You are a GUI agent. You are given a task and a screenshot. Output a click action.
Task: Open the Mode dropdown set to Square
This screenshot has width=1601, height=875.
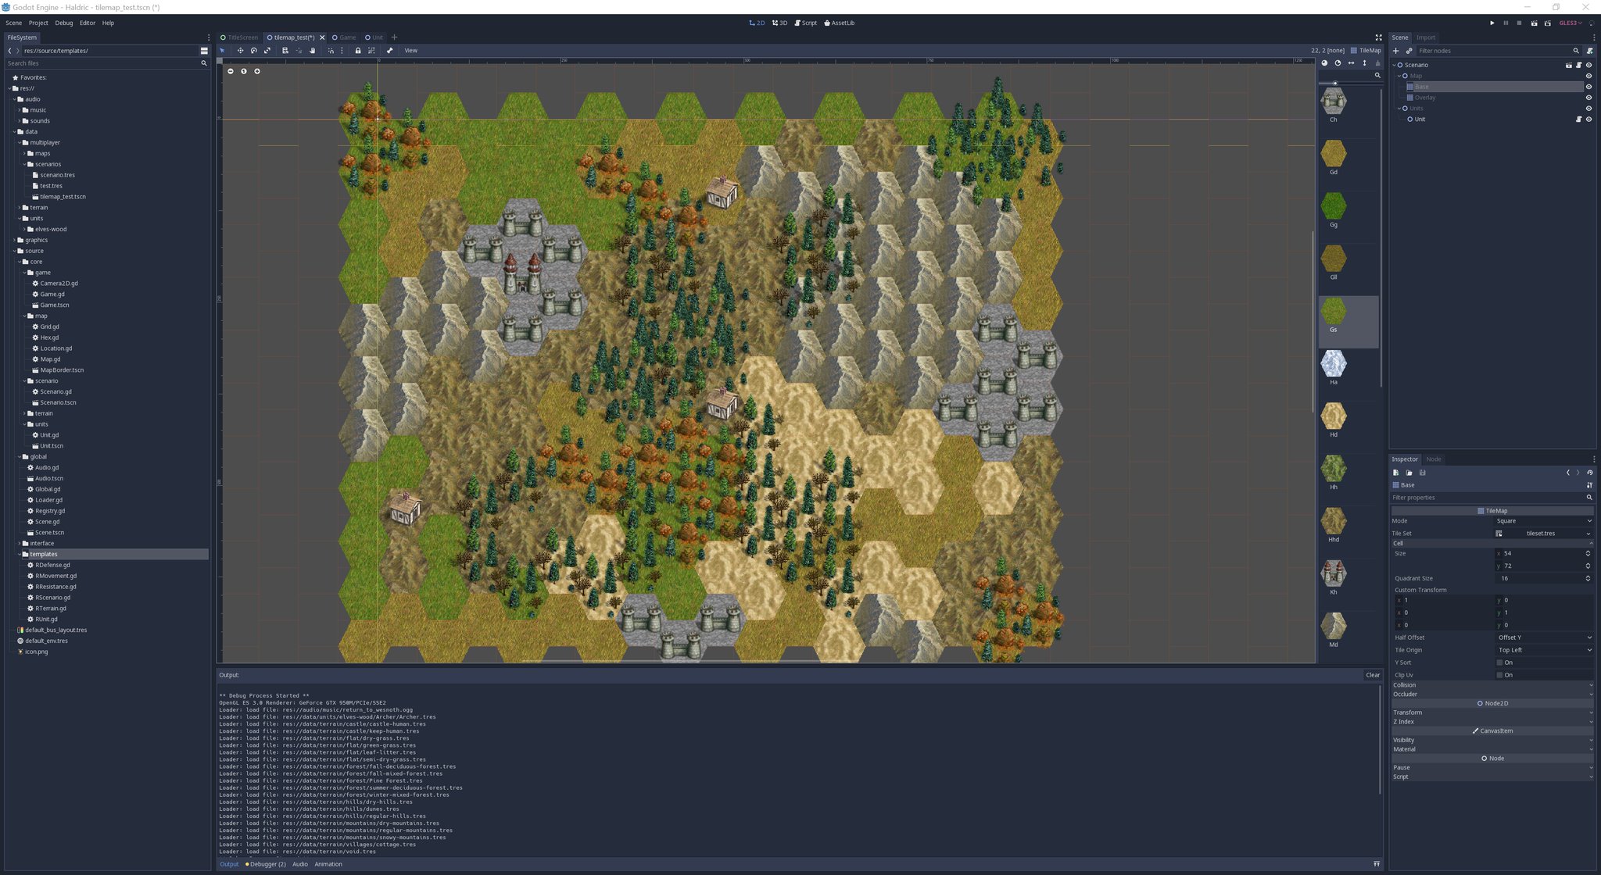(x=1544, y=521)
